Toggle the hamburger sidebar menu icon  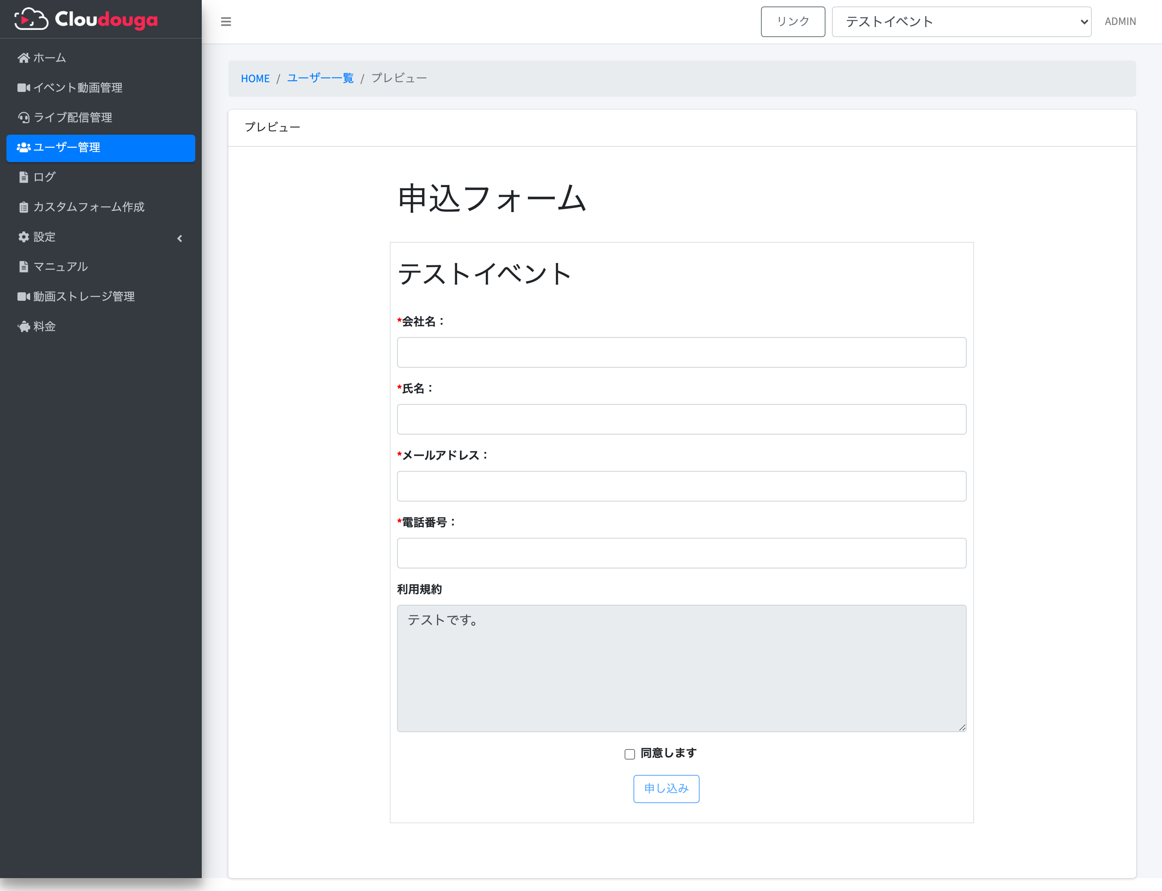click(x=226, y=22)
